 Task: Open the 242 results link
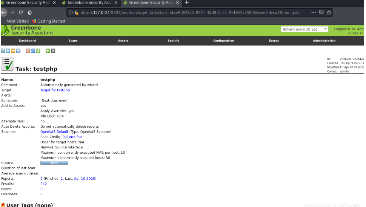[x=44, y=184]
